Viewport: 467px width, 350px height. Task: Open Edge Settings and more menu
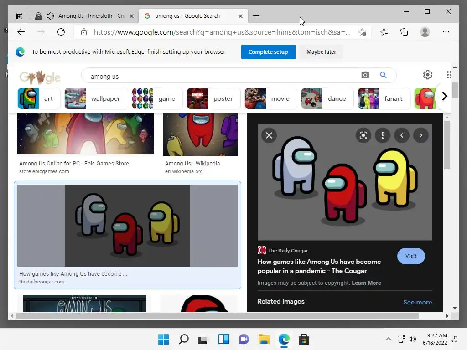click(x=446, y=32)
